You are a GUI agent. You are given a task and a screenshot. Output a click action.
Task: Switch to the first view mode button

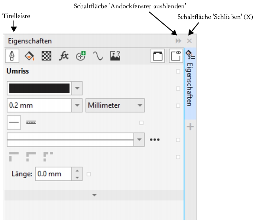pyautogui.click(x=158, y=56)
